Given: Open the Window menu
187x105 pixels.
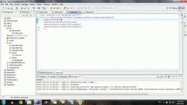Looking at the screenshot, I should [x=55, y=4].
